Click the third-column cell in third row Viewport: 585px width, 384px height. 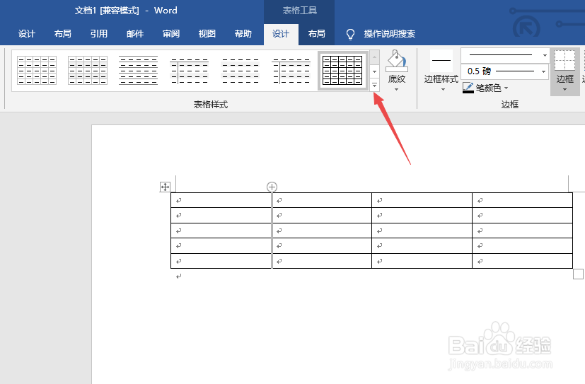pyautogui.click(x=422, y=231)
